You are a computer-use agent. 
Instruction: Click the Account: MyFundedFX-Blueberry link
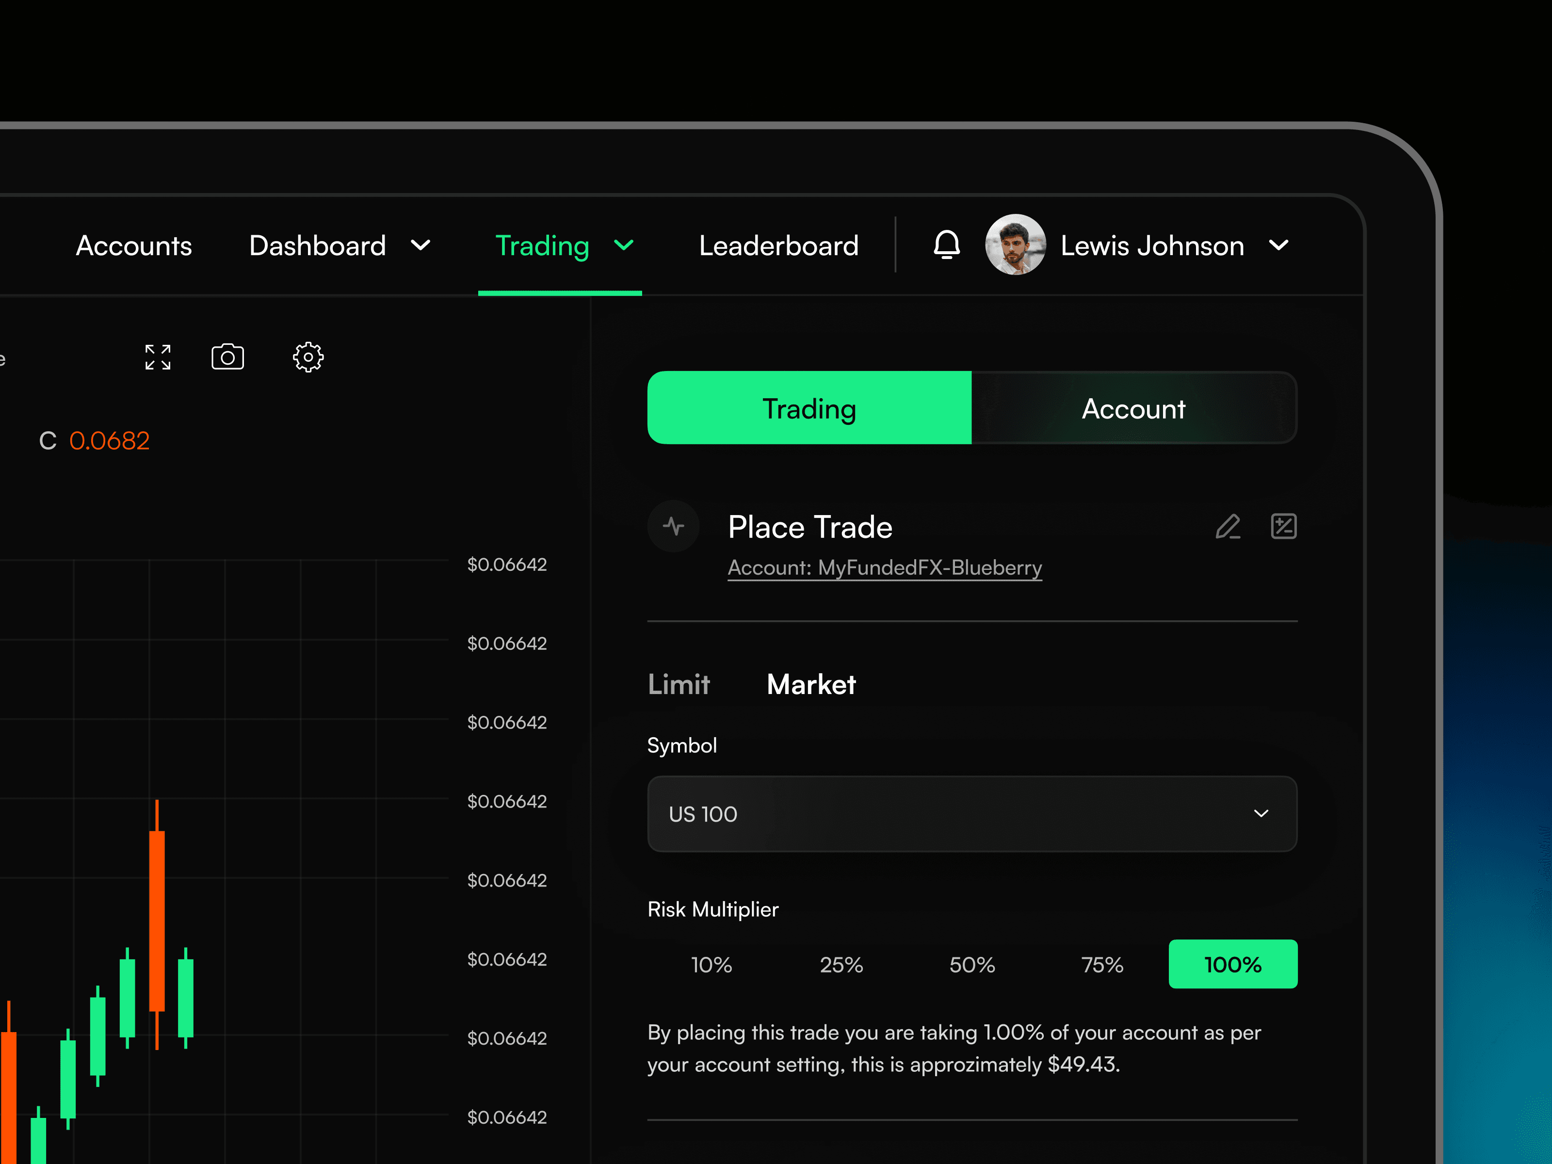click(884, 567)
